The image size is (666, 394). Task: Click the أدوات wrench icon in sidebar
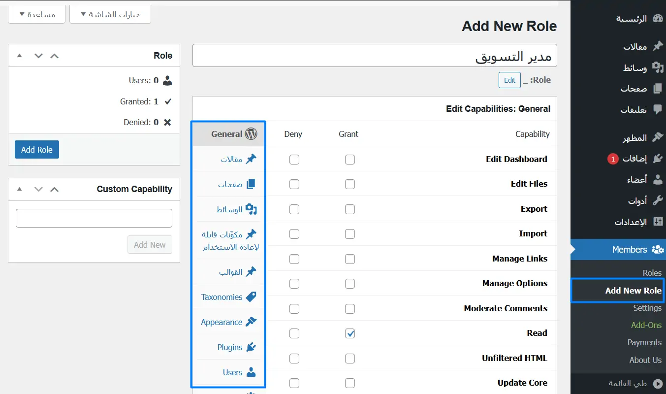[657, 201]
